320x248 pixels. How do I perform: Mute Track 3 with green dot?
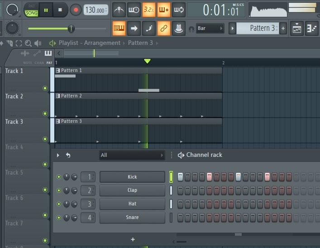[45, 139]
